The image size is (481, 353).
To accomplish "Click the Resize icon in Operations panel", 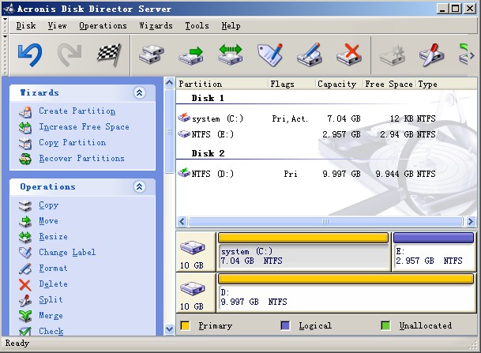I will (25, 237).
